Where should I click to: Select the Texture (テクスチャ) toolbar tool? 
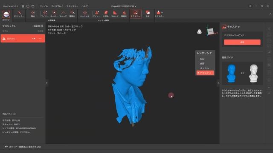(136, 14)
